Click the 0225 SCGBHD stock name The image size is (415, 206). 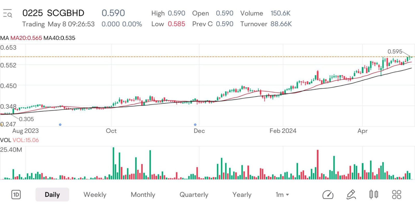pyautogui.click(x=53, y=13)
